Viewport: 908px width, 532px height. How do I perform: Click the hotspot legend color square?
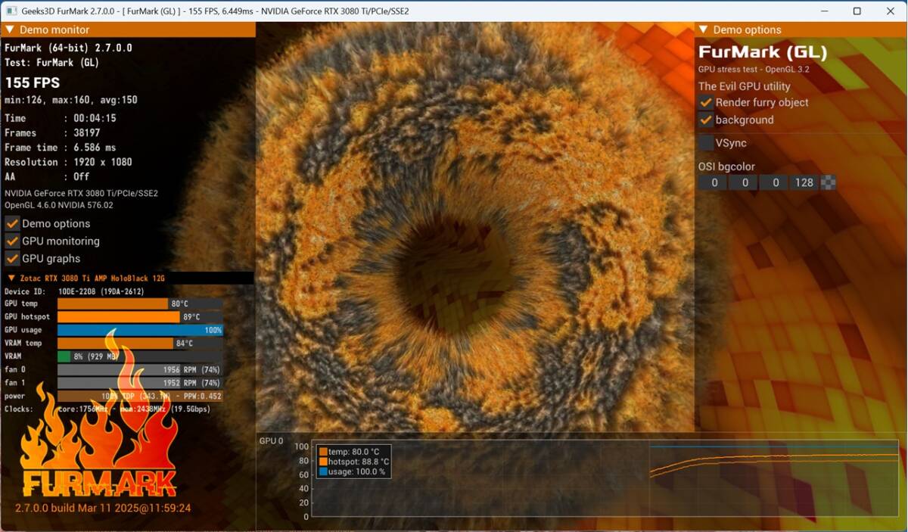tap(323, 462)
